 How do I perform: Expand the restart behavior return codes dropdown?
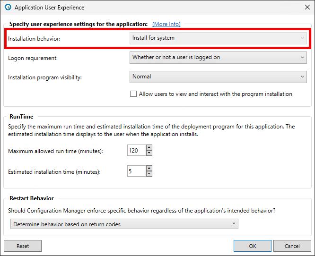(124, 224)
